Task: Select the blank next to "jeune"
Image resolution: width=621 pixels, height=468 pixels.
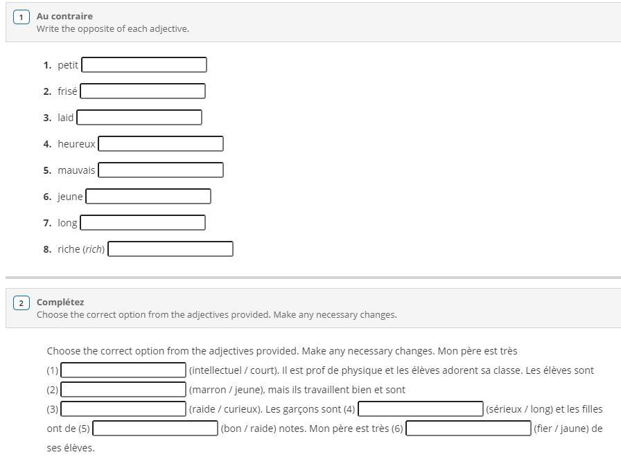Action: tap(148, 197)
